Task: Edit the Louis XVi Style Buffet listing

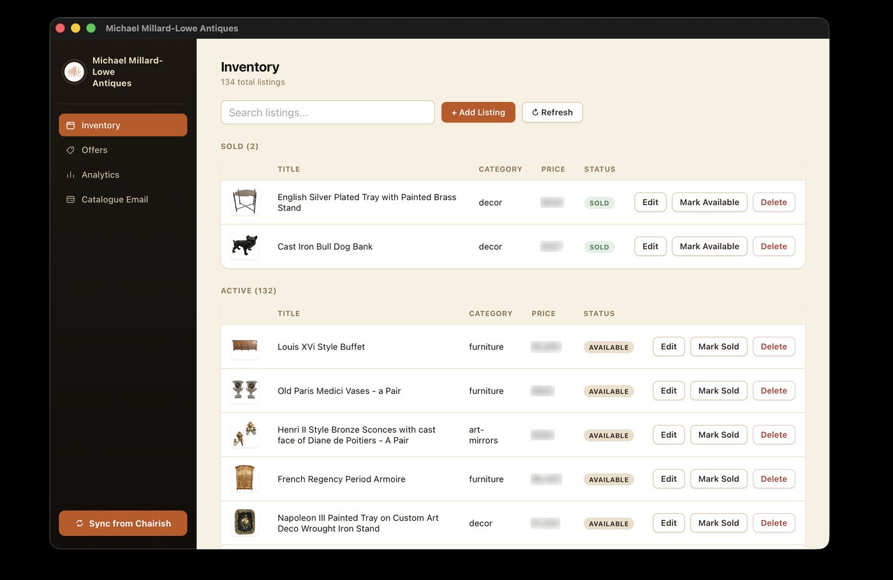Action: tap(669, 346)
